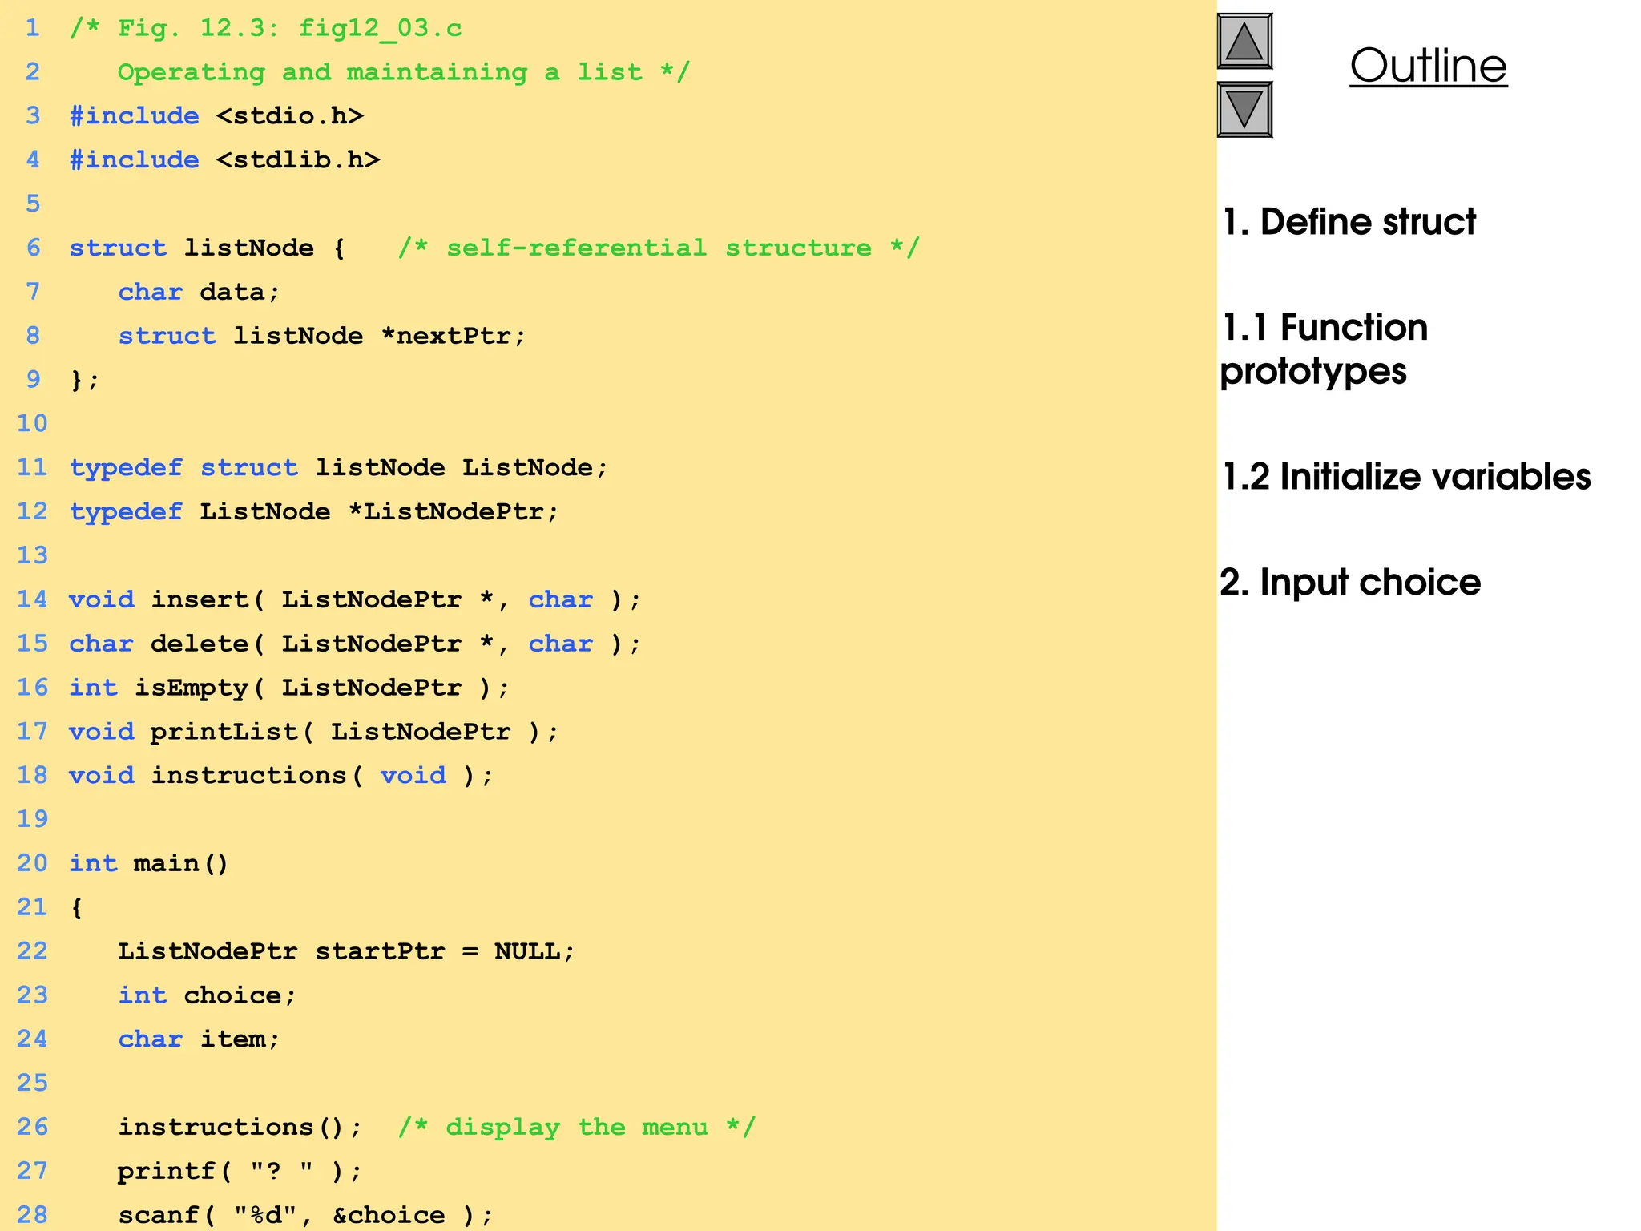Viewport: 1641px width, 1231px height.
Task: Click 'typedef struct listNode ListNode;' line
Action: [x=339, y=468]
